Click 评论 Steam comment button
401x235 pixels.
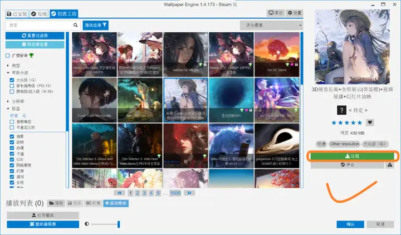point(348,165)
